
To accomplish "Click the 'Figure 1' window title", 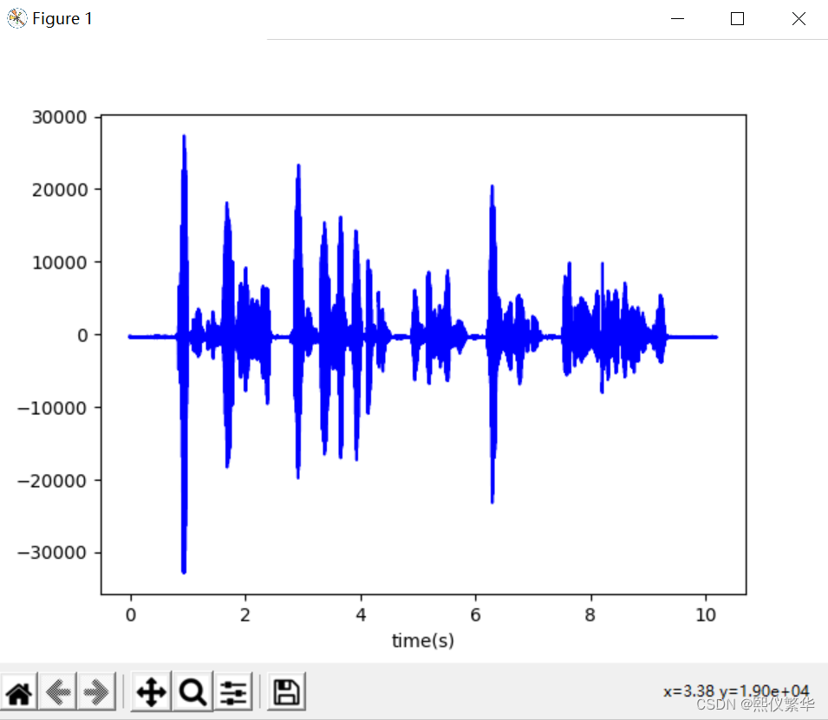I will coord(62,18).
